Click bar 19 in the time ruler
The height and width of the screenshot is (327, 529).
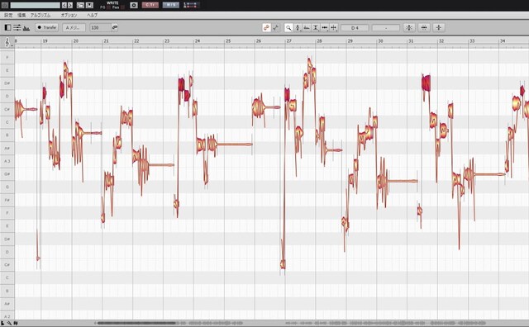[45, 40]
